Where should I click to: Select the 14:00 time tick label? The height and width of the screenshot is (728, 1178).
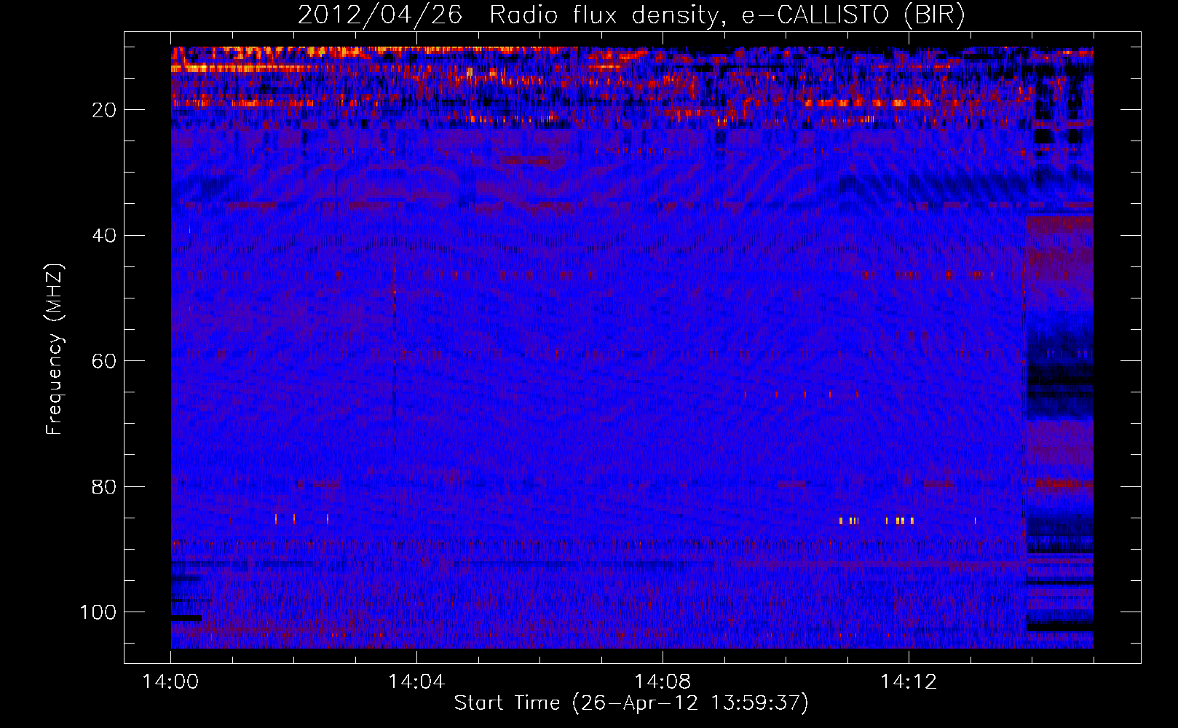[x=170, y=682]
